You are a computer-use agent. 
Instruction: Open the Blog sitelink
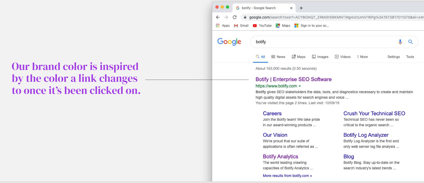349,156
